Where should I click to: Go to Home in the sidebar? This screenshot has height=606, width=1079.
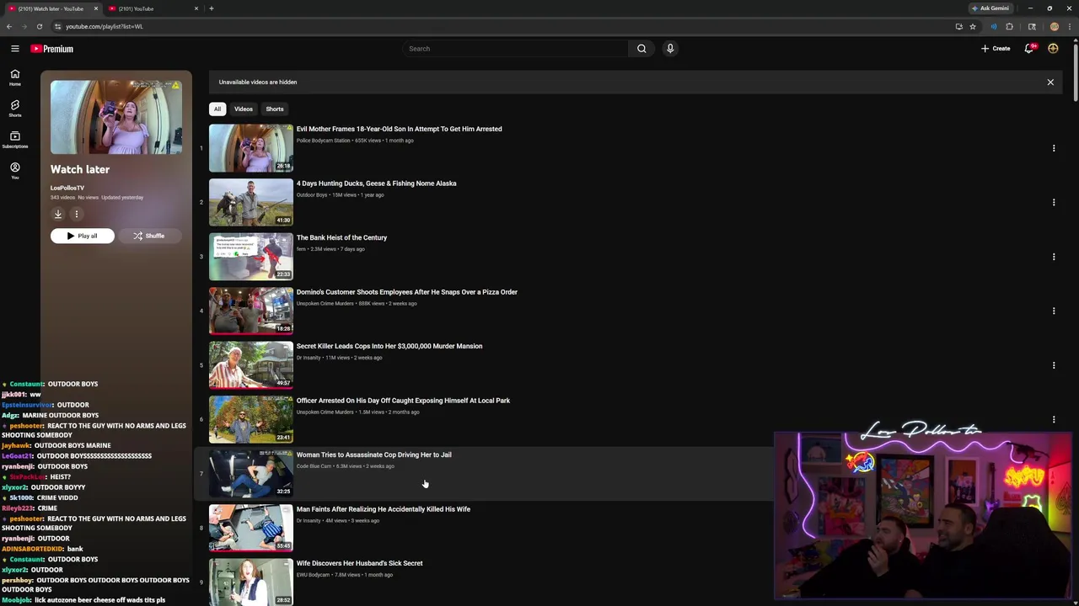(15, 77)
